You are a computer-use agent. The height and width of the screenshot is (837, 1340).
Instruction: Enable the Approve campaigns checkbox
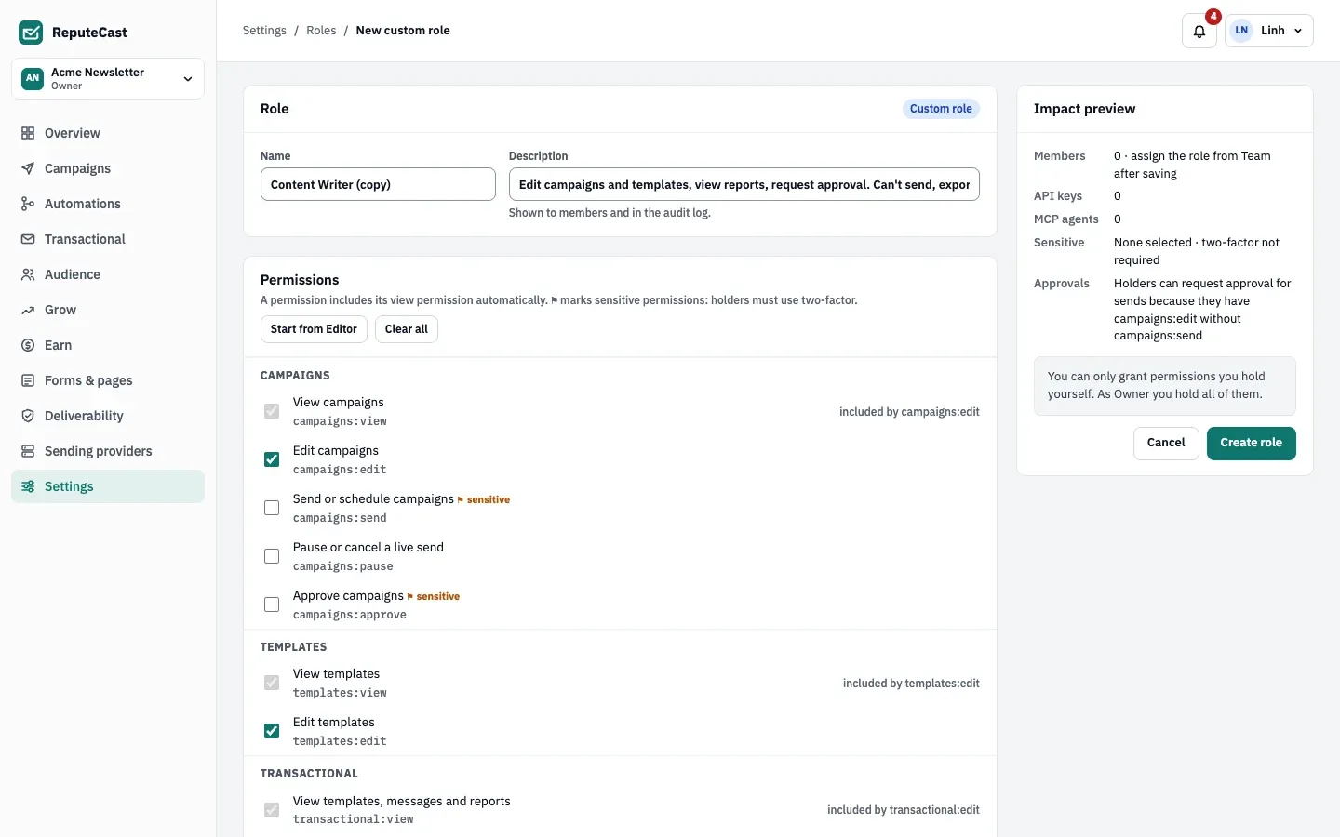(272, 604)
